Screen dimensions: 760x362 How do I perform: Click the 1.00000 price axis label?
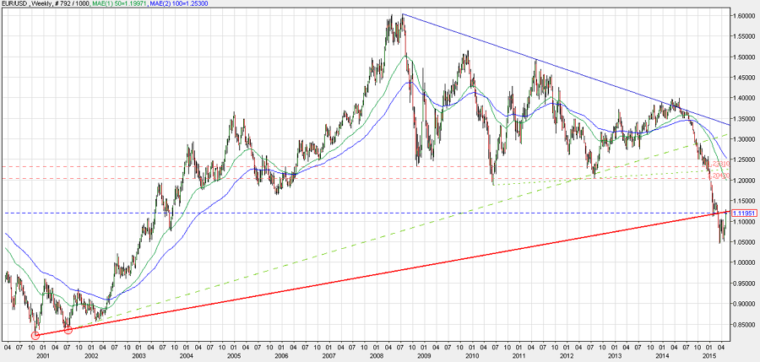tap(743, 263)
